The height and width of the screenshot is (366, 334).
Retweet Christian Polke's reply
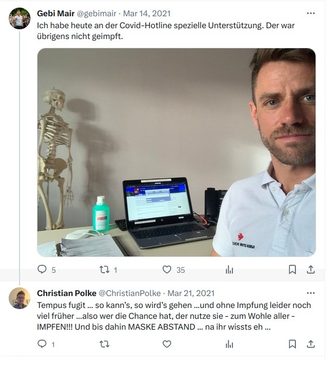pyautogui.click(x=104, y=344)
